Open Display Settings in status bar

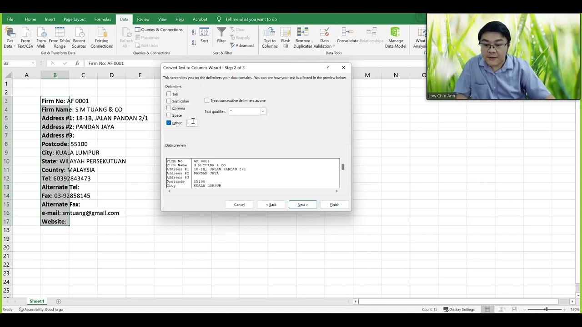459,309
